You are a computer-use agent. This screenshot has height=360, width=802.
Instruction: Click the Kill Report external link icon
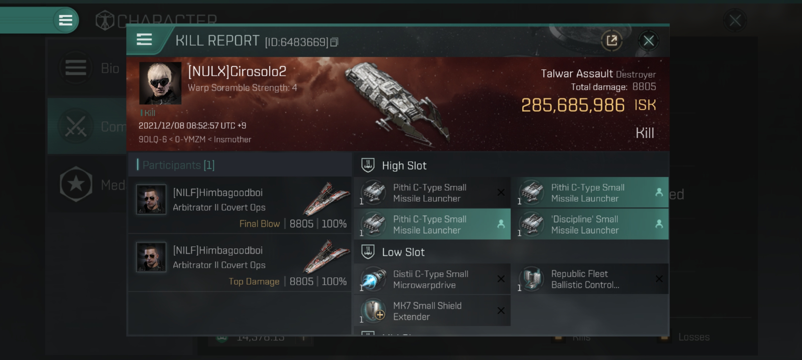612,41
